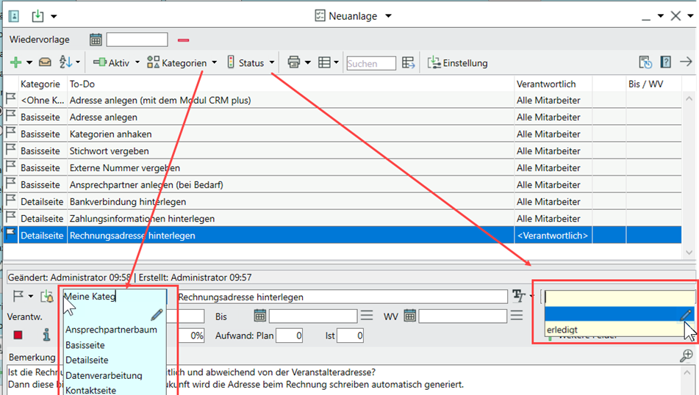Open the Einstellung settings button
699x395 pixels.
(x=457, y=63)
